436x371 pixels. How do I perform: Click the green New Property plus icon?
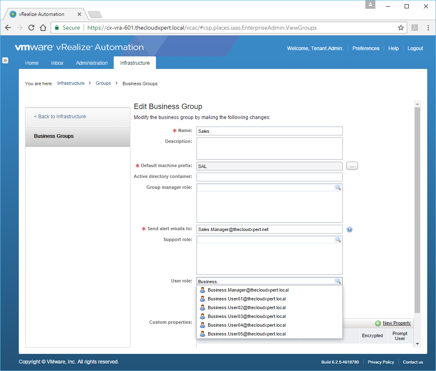378,323
